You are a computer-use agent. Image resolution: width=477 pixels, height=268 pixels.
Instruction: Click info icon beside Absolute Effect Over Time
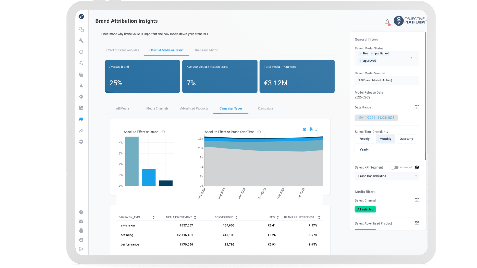coord(259,132)
